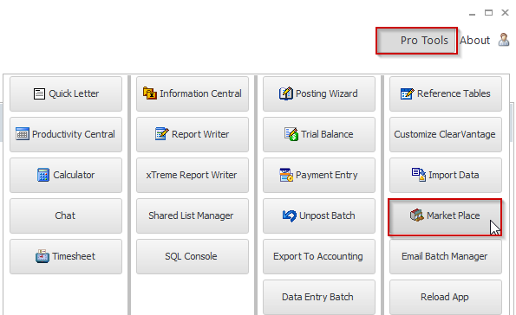Open Reference Tables
The height and width of the screenshot is (315, 516).
446,94
